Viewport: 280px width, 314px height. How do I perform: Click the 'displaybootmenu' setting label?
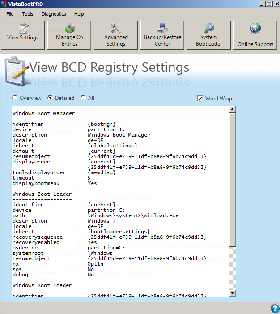[x=36, y=183]
